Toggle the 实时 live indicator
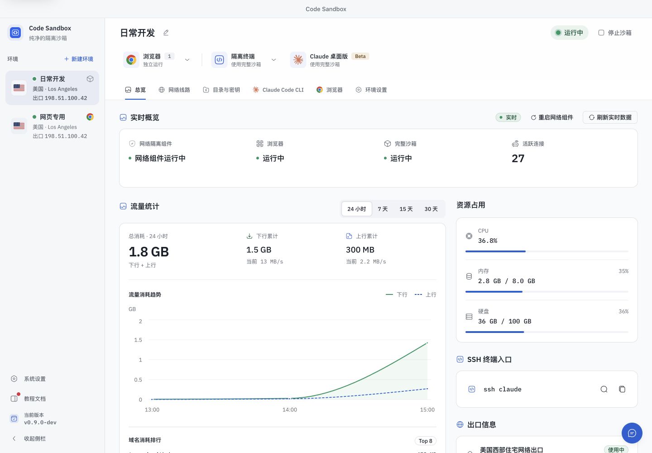 [508, 117]
